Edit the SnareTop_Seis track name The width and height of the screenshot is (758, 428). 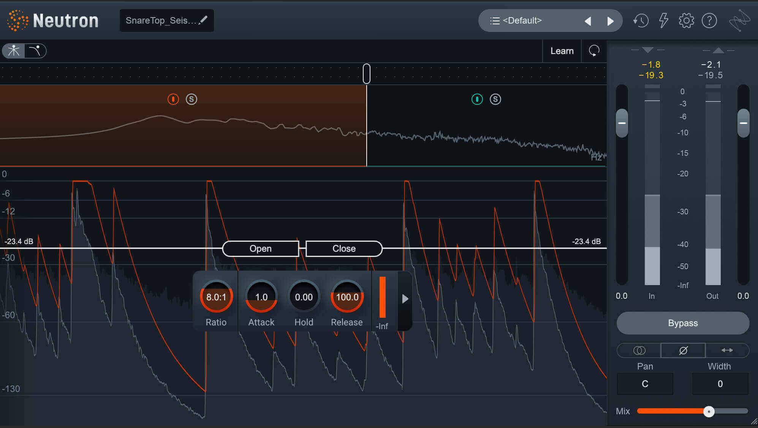pyautogui.click(x=166, y=21)
